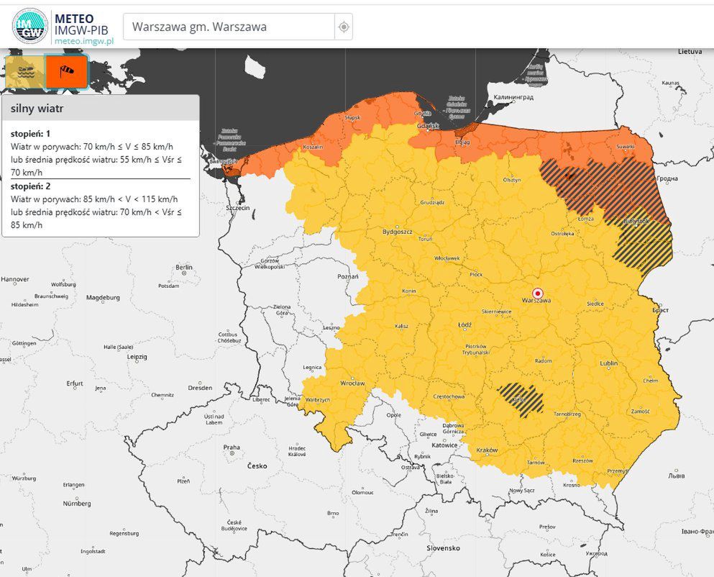Focus the Warszawa gm. Warszawa search field
The width and height of the screenshot is (714, 577).
click(x=229, y=27)
